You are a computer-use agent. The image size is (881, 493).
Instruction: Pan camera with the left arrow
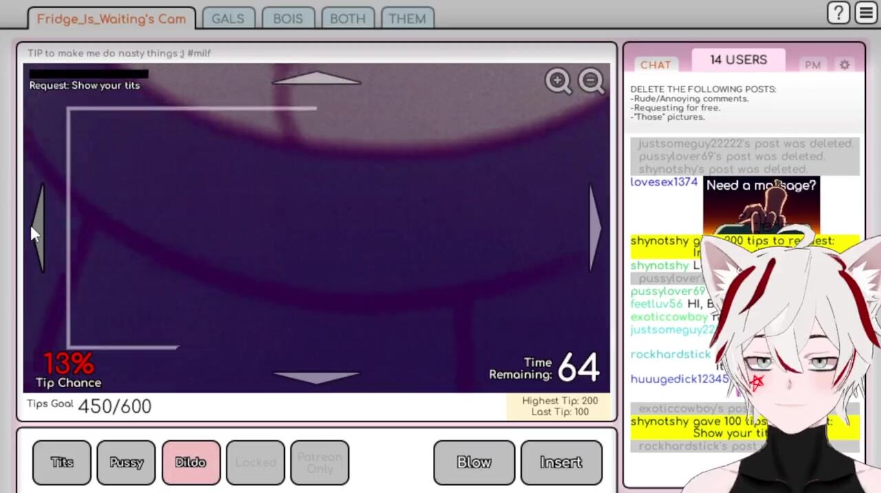[39, 228]
